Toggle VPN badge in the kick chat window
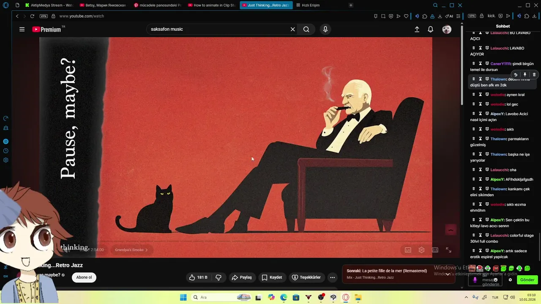This screenshot has width=541, height=304. (472, 16)
